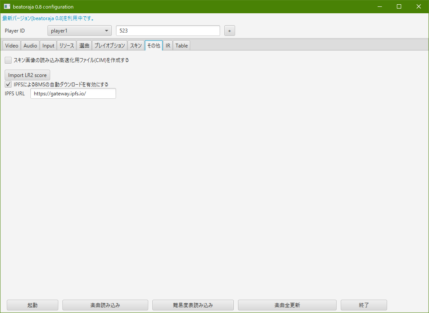Click the Import LR2 score button
The width and height of the screenshot is (429, 313).
[27, 75]
